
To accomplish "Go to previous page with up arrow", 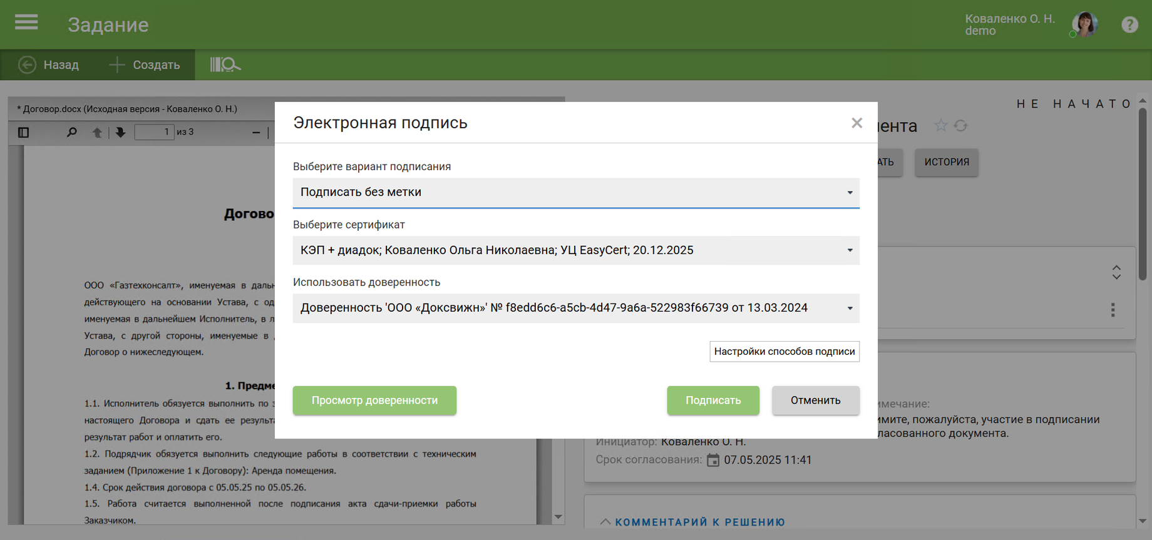I will pyautogui.click(x=97, y=132).
